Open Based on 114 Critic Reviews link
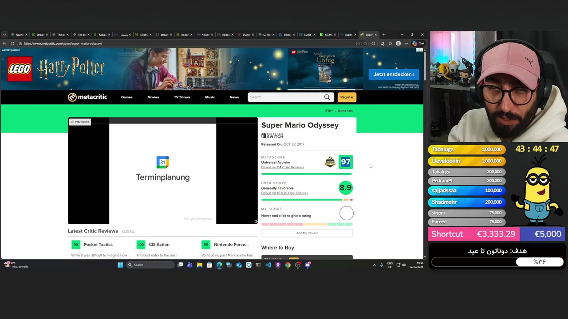This screenshot has height=319, width=568. tap(283, 167)
